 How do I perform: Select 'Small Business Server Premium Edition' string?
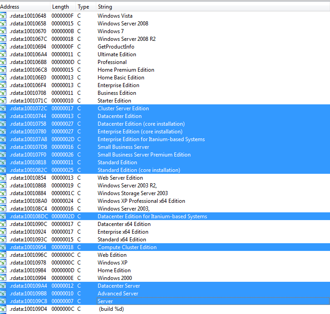click(144, 155)
